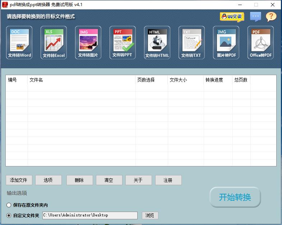Select the 文件转PPT format icon
Screen dimensions: 282x225
coord(122,42)
